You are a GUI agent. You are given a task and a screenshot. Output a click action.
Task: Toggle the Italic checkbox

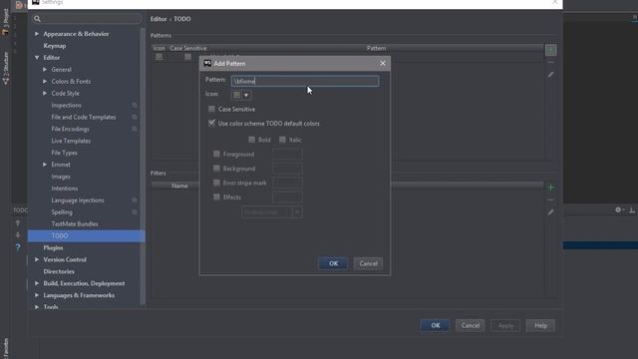[x=282, y=140]
